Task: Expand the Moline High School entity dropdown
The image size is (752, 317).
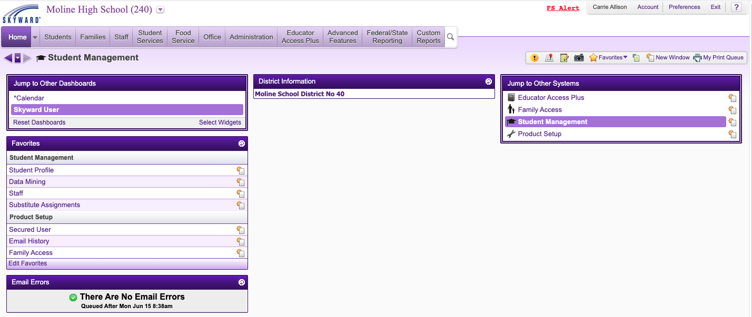Action: (161, 9)
